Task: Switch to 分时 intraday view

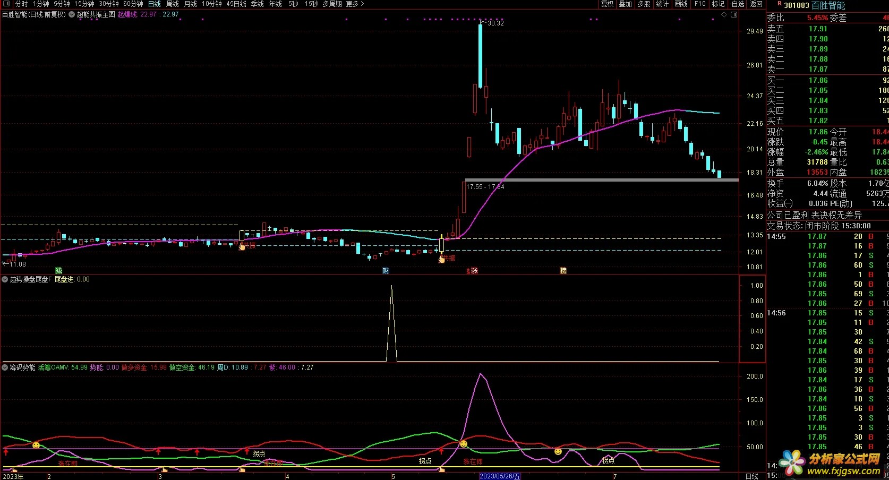Action: [22, 4]
